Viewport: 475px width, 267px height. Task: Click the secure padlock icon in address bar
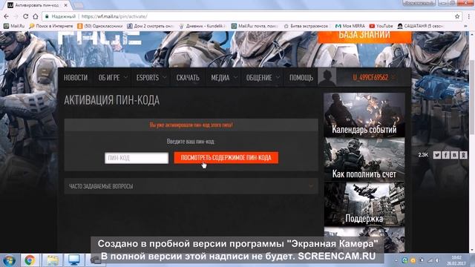[47, 16]
